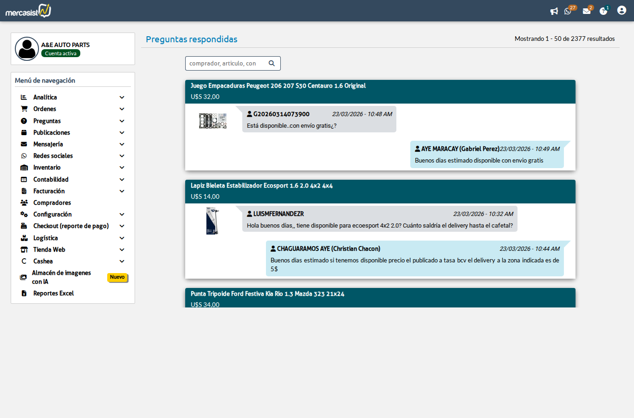
Task: Expand the Ordenes menu section
Action: pyautogui.click(x=45, y=109)
